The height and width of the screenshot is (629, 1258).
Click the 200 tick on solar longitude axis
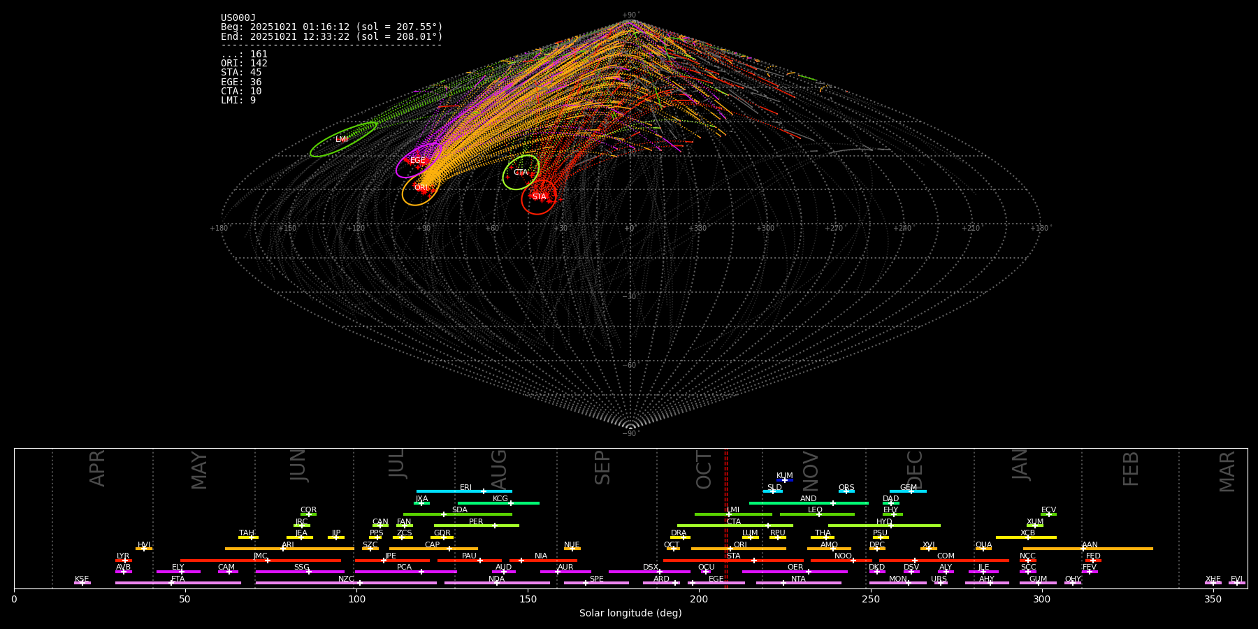[699, 599]
